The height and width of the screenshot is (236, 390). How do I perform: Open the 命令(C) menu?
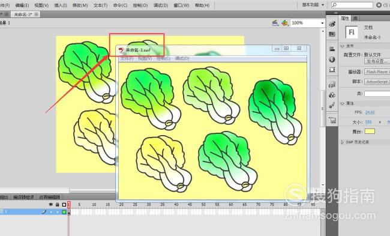click(120, 5)
